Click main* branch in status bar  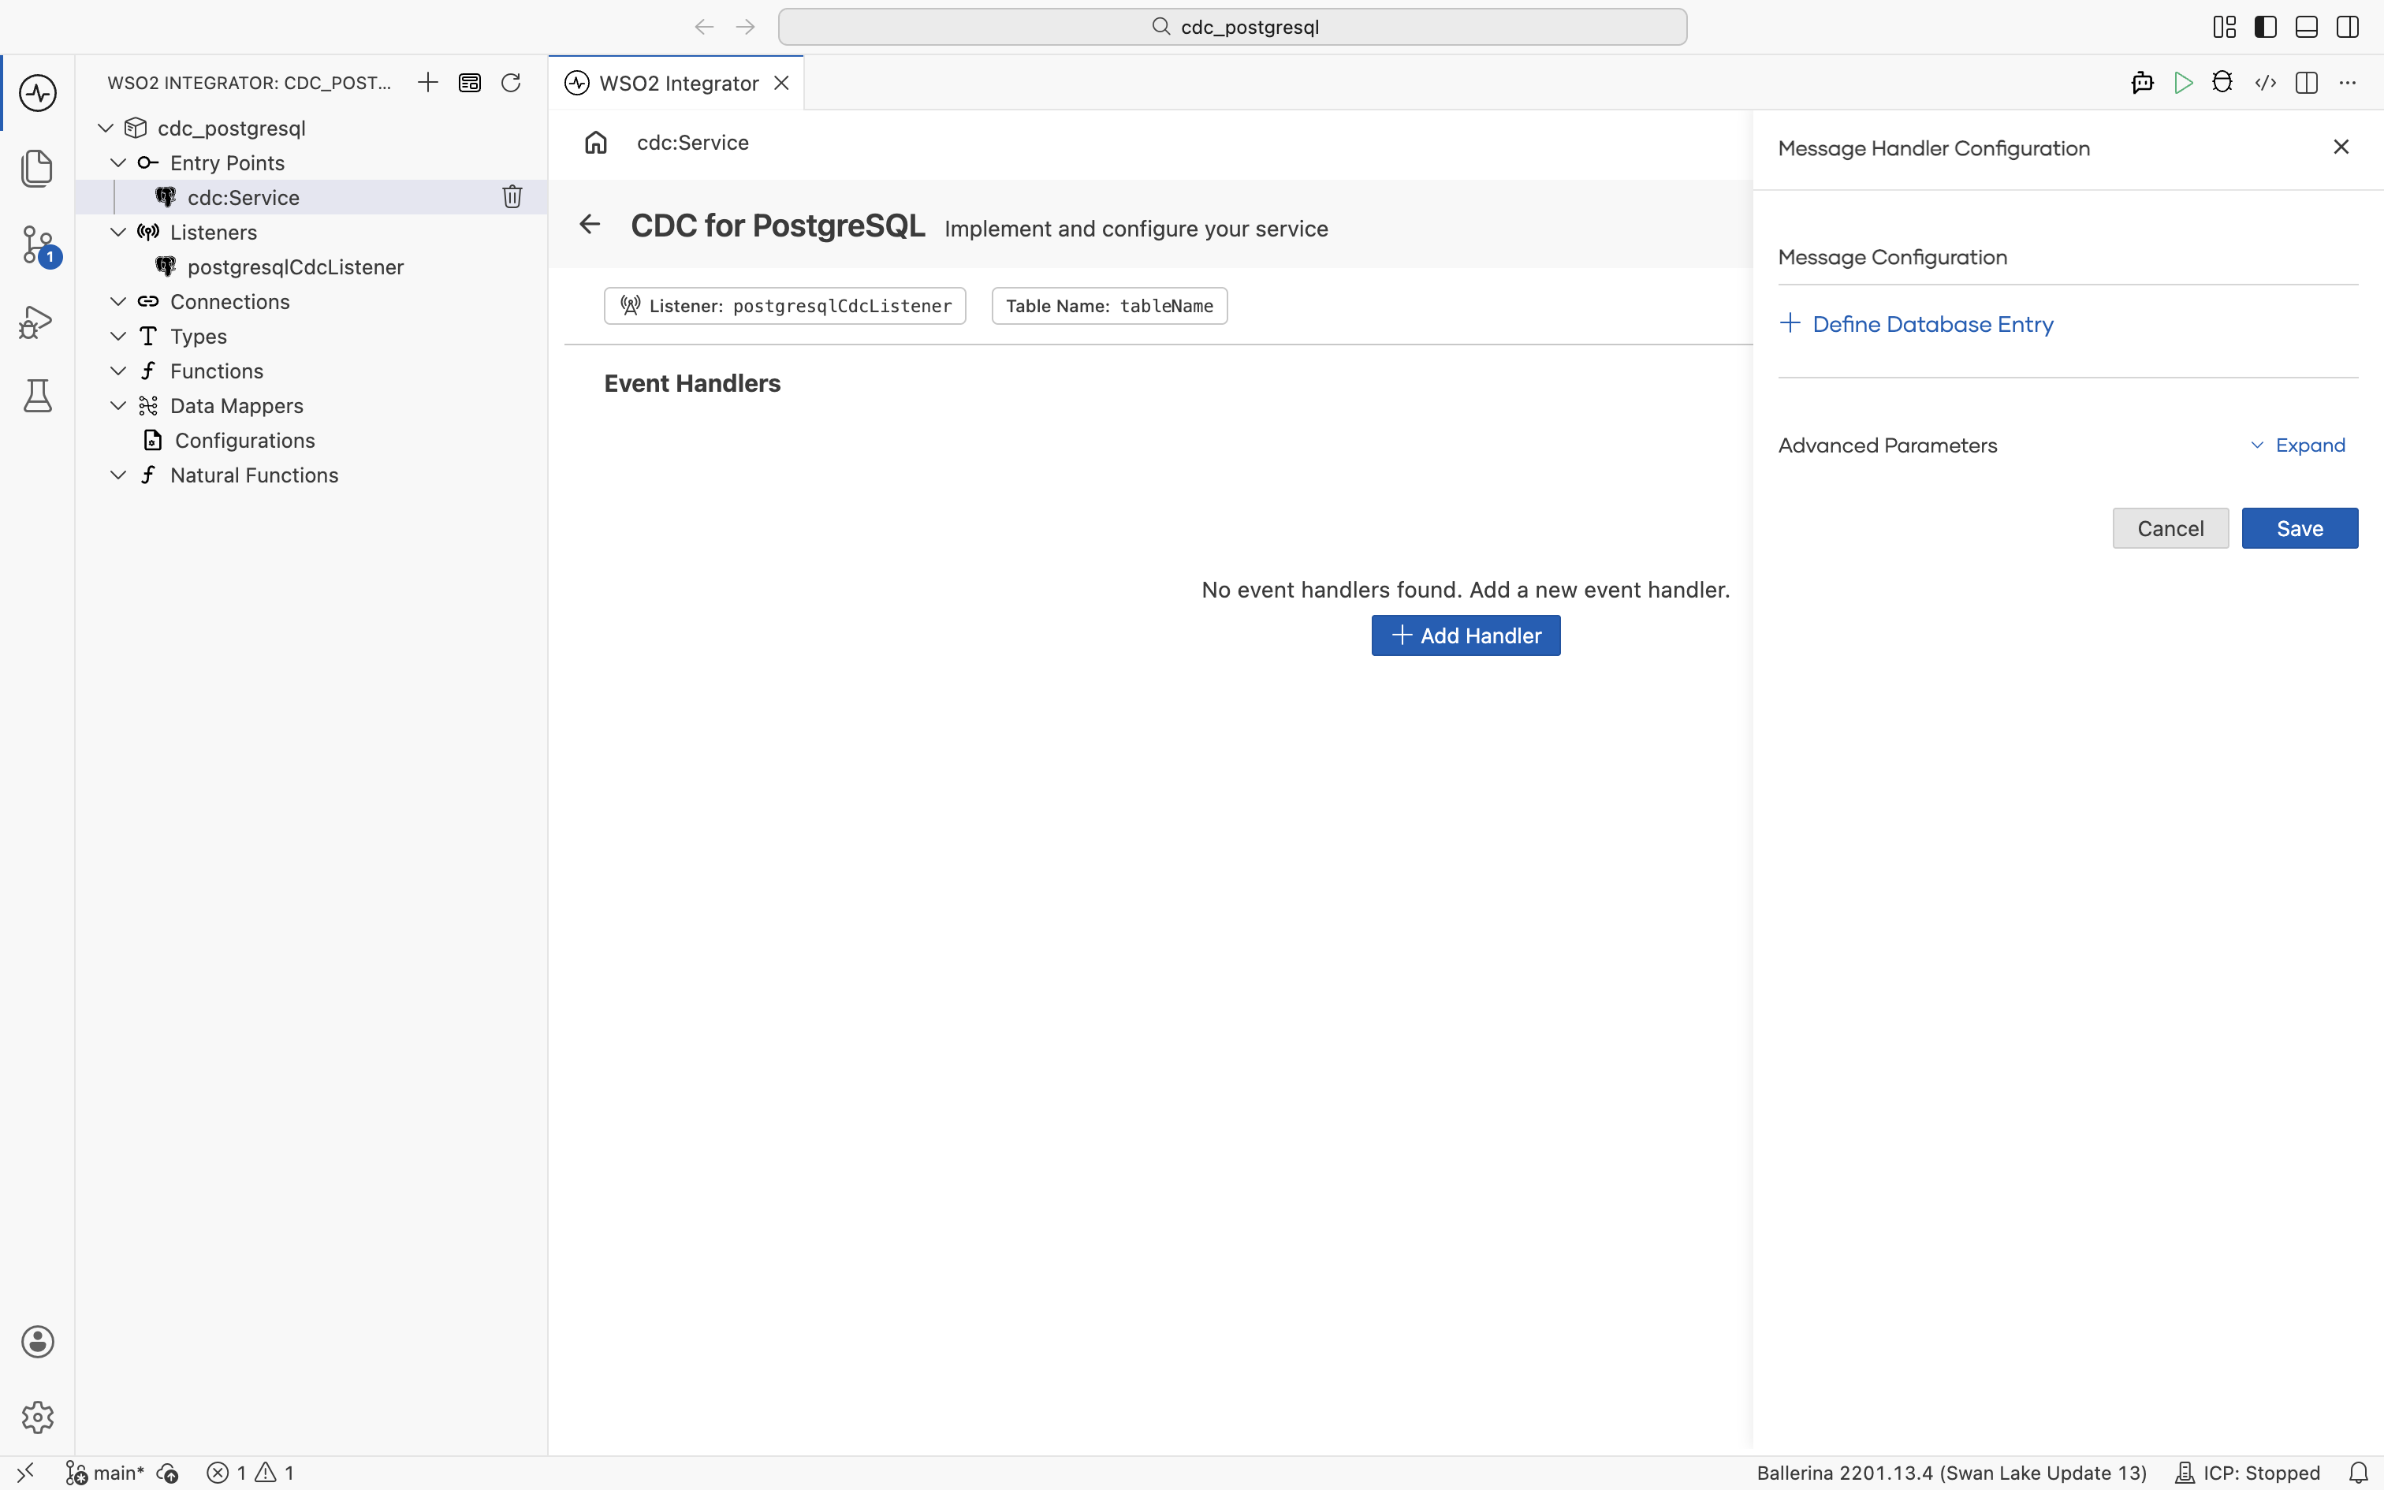(106, 1473)
